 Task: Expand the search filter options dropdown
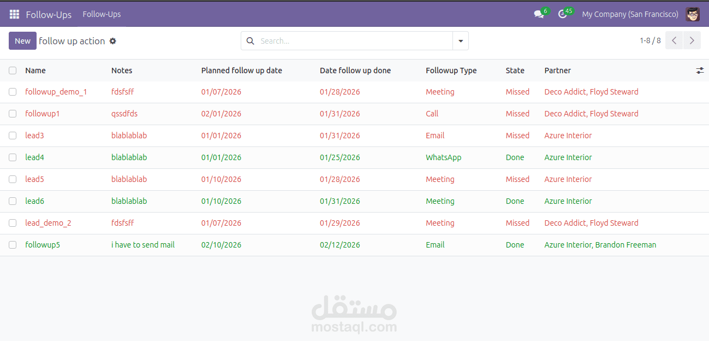(x=461, y=41)
